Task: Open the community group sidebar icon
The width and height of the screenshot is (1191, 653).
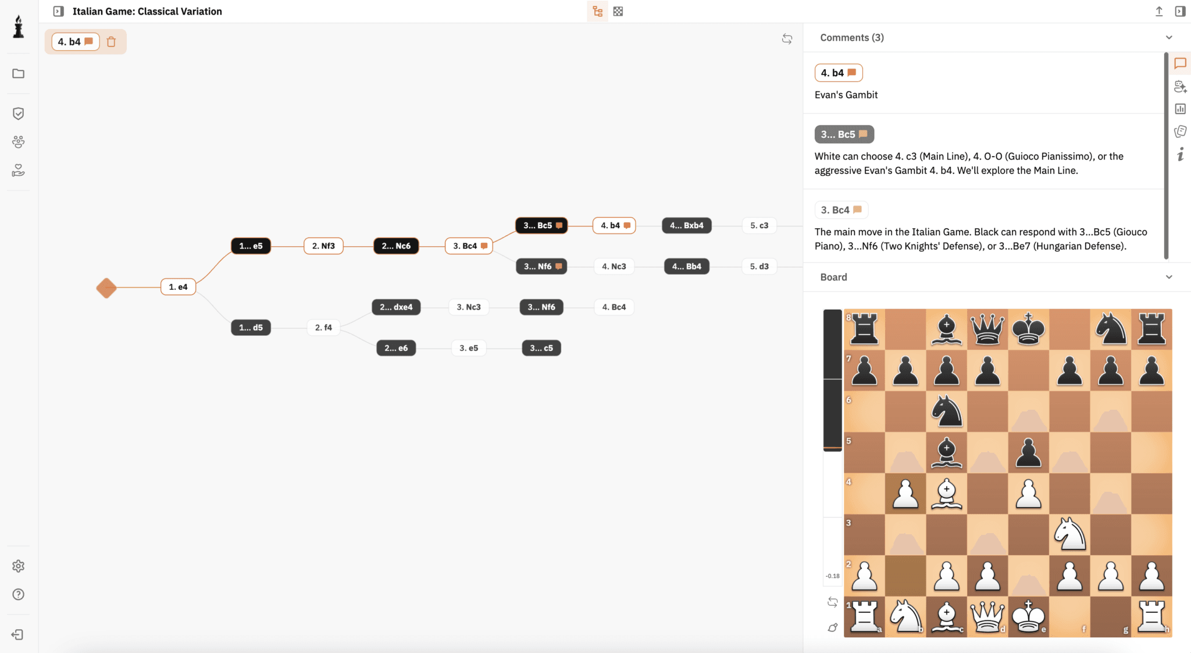Action: [x=19, y=141]
